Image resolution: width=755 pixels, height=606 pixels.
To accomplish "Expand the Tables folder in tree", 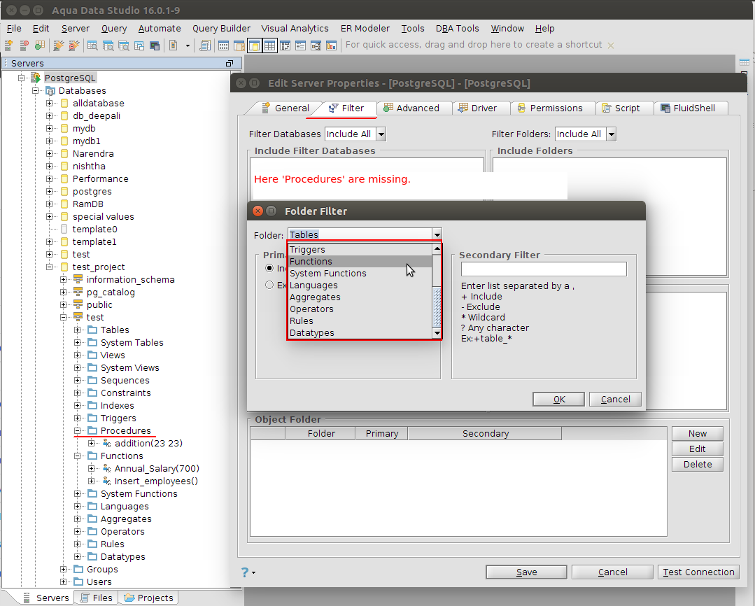I will [77, 330].
